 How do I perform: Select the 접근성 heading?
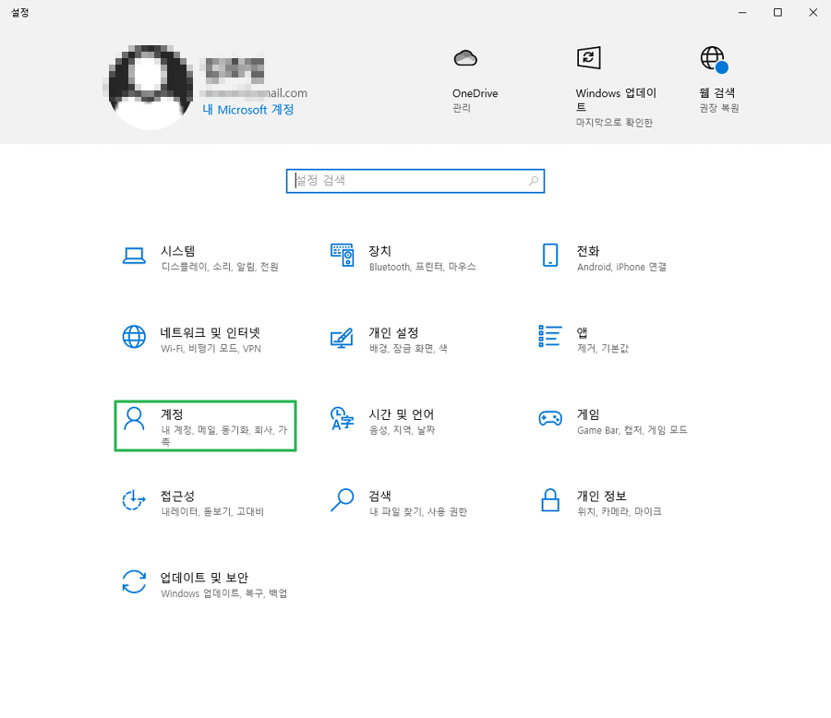(177, 496)
